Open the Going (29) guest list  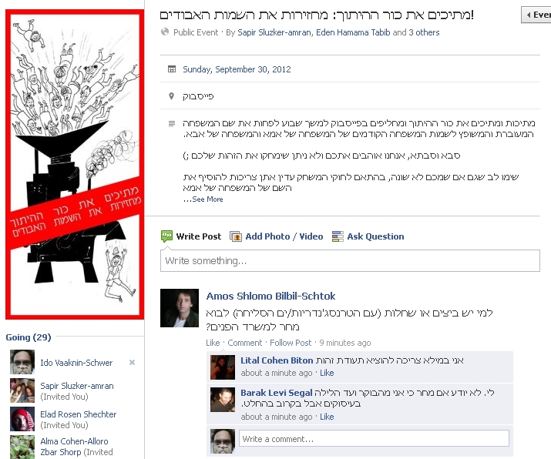[x=29, y=337]
